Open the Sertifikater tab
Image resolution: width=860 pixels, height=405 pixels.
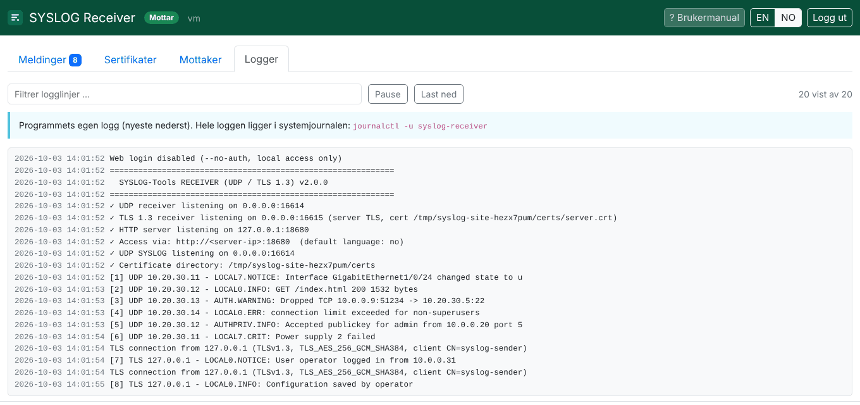click(x=130, y=59)
